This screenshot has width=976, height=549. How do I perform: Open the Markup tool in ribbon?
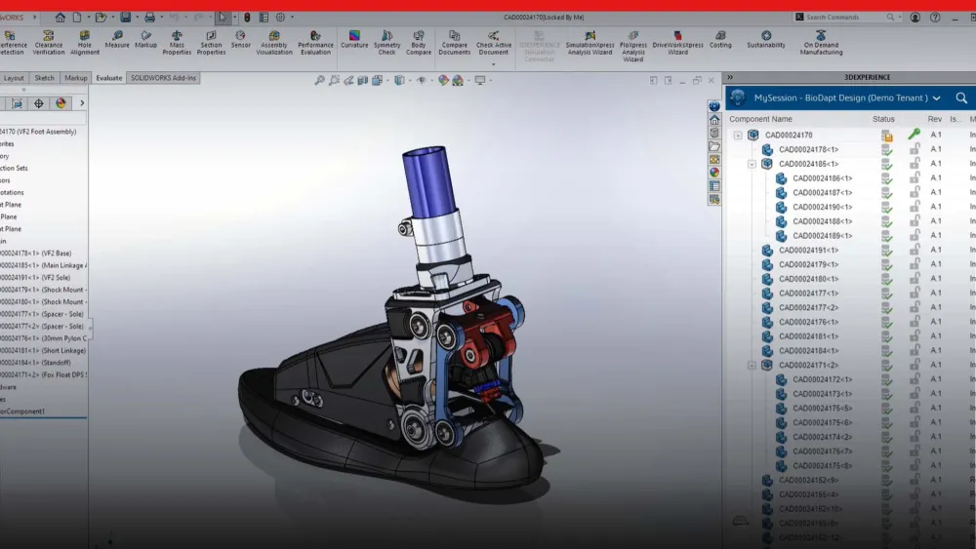click(x=145, y=39)
